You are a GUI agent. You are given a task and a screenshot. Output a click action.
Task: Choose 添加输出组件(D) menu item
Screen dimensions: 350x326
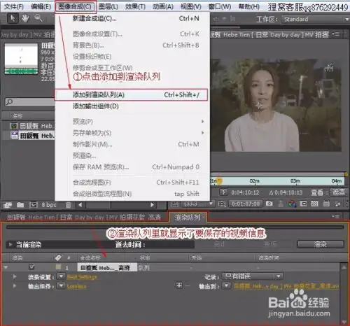(132, 106)
